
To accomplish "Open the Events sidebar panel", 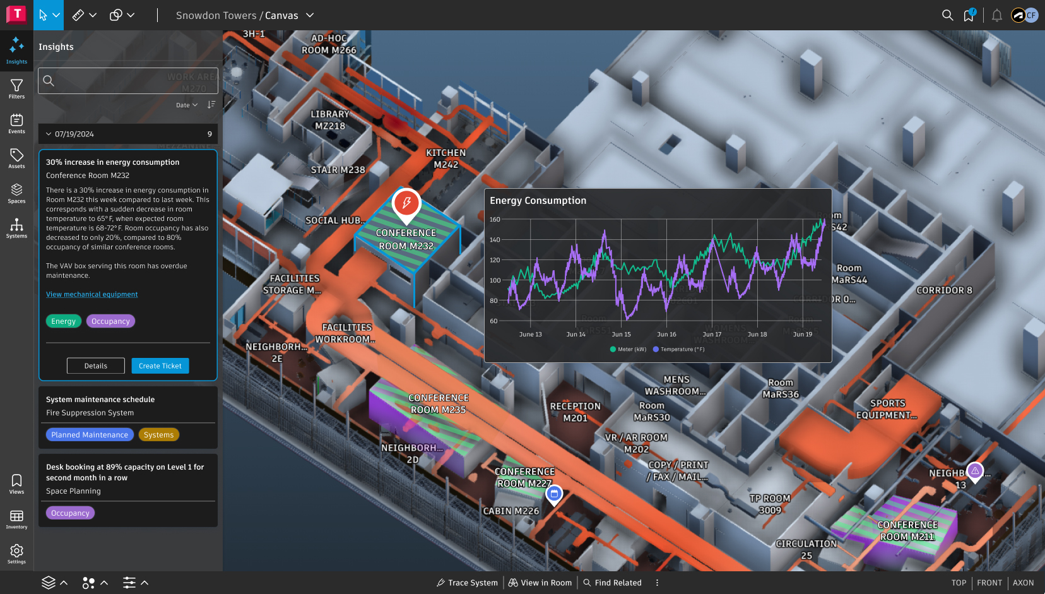I will point(16,123).
